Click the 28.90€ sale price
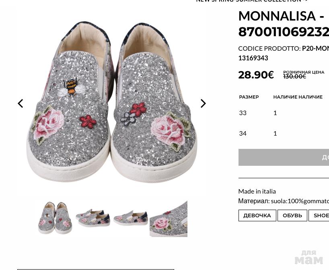Viewport: 329px width, 270px height. tap(256, 75)
